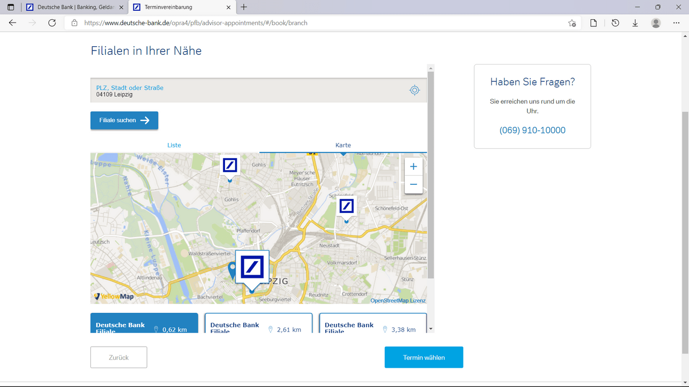Close the Terminvereinbarung tab
Image resolution: width=689 pixels, height=387 pixels.
229,8
